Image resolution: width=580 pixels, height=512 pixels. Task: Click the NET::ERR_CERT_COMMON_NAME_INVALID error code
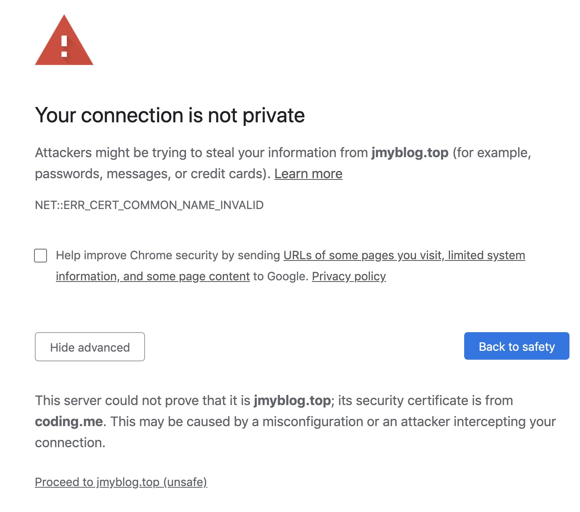click(149, 205)
